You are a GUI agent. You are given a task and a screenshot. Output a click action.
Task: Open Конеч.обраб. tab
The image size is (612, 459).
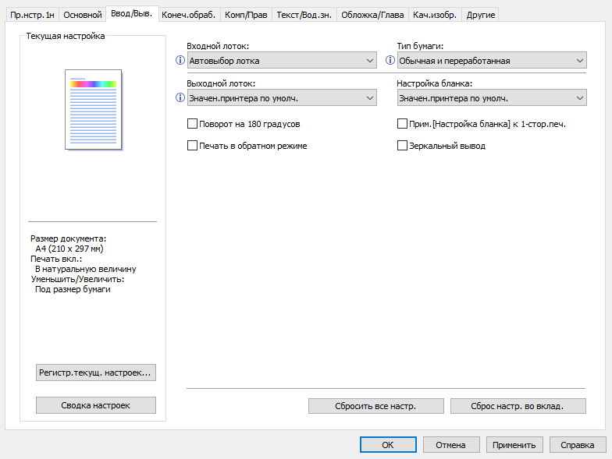[x=189, y=15]
